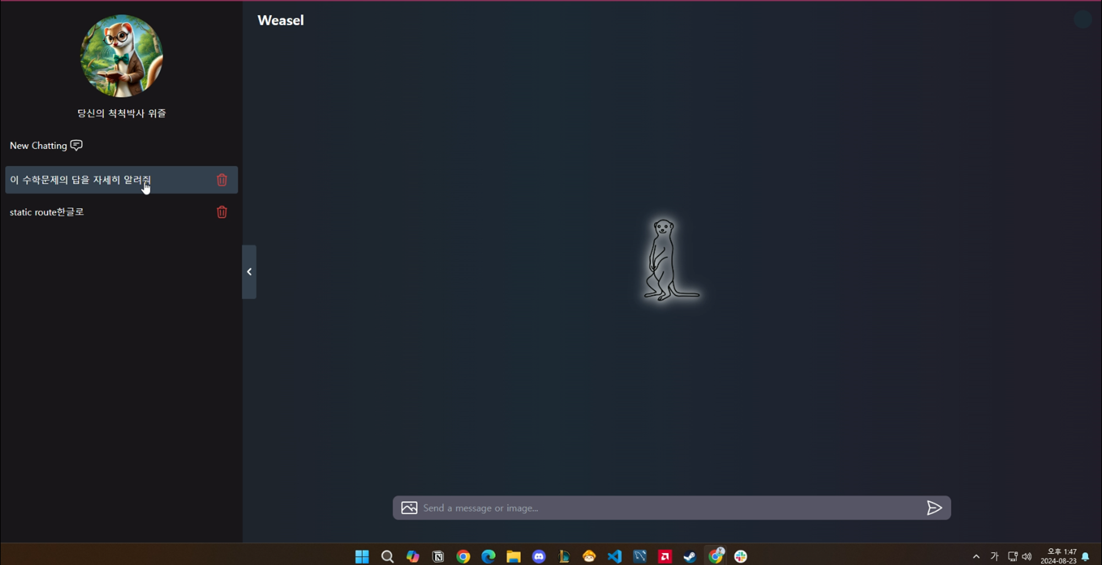
Task: Delete the '이 수학문제의 답을 자세히 알려줘' chat
Action: point(222,180)
